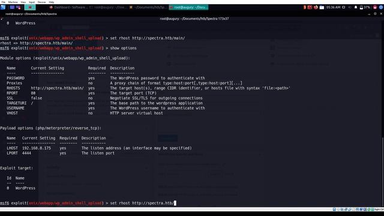This screenshot has height=216, width=384.
Task: Click the RPORT value 80
Action: click(x=33, y=93)
